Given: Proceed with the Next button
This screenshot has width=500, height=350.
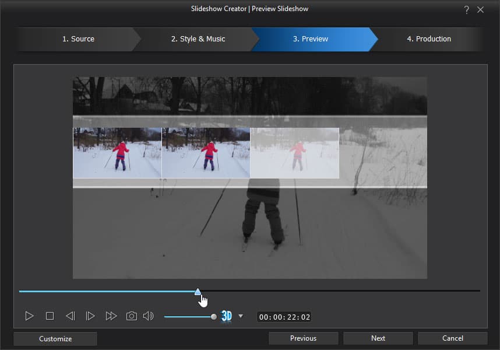Looking at the screenshot, I should click(378, 338).
